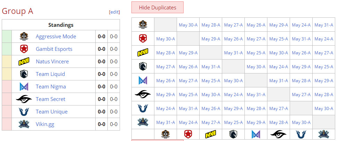Click May 30-A match in first grid row
The image size is (338, 141).
click(x=188, y=25)
